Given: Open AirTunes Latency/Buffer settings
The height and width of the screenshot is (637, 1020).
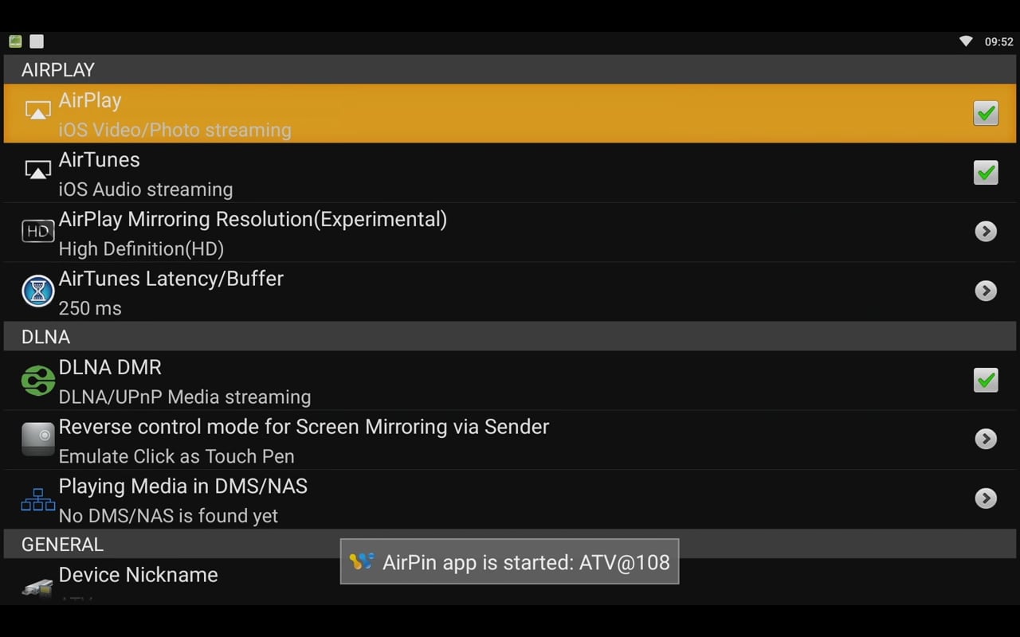Looking at the screenshot, I should tap(986, 291).
